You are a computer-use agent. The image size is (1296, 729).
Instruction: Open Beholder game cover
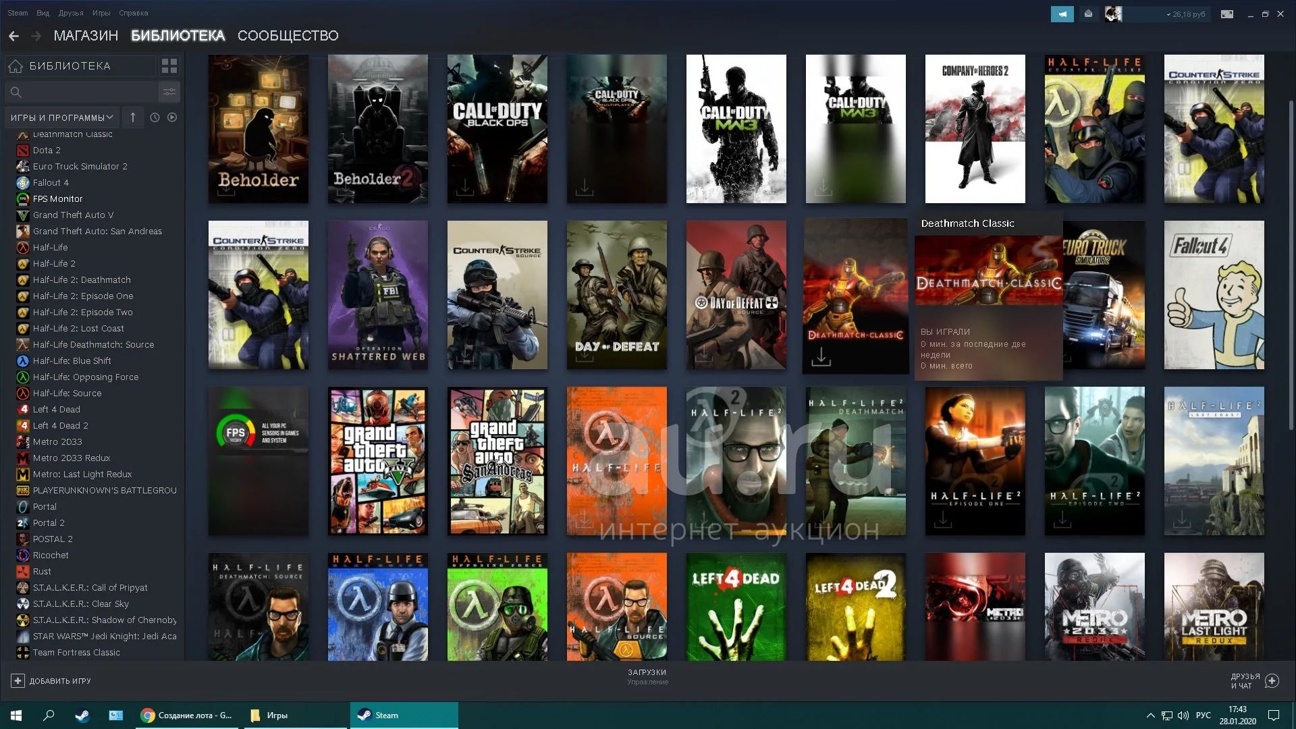tap(259, 129)
